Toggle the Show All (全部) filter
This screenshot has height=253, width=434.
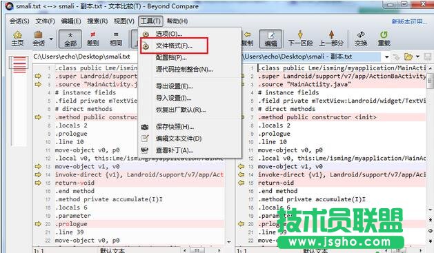click(70, 39)
